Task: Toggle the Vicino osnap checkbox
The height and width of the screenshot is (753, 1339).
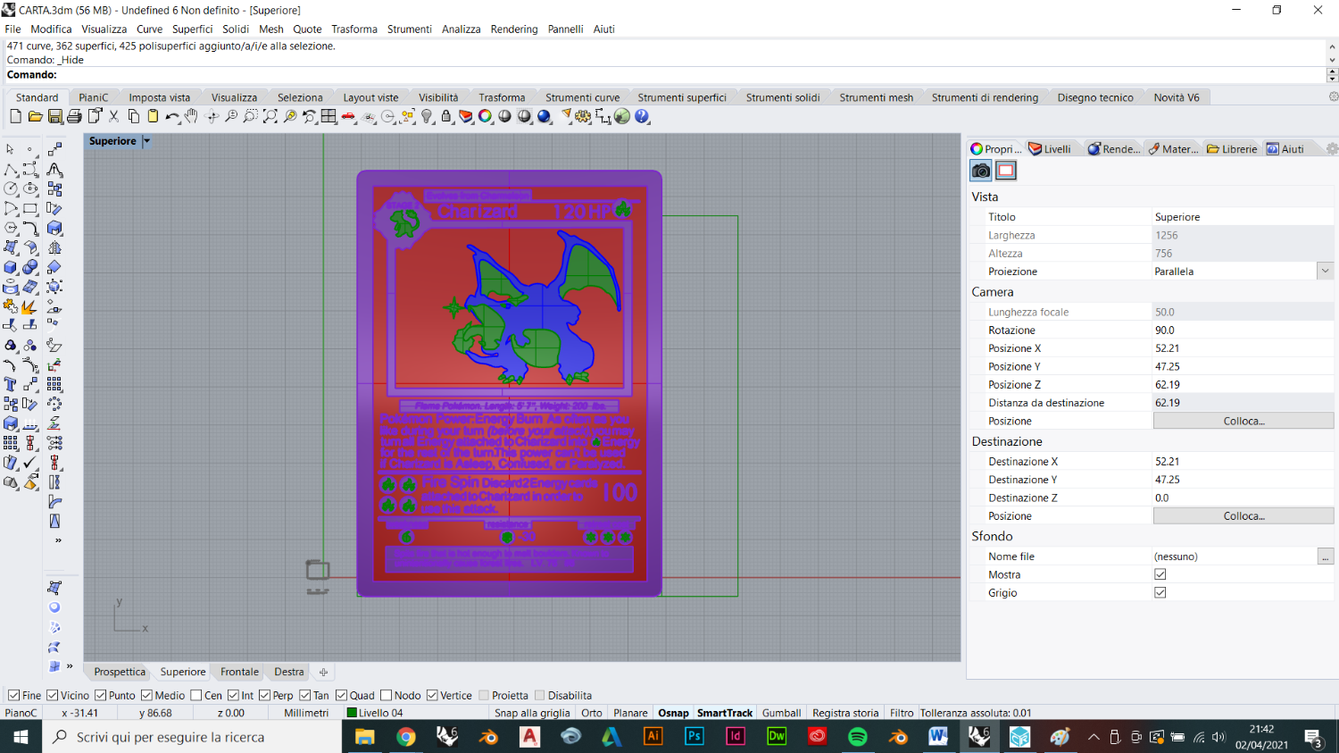Action: coord(53,695)
